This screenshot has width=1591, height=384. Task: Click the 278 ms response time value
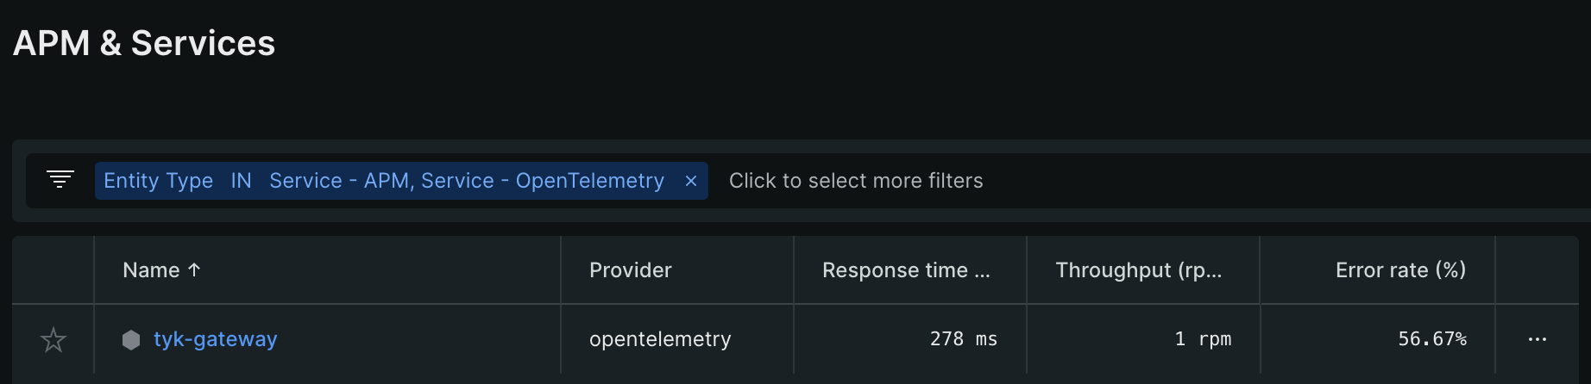963,339
